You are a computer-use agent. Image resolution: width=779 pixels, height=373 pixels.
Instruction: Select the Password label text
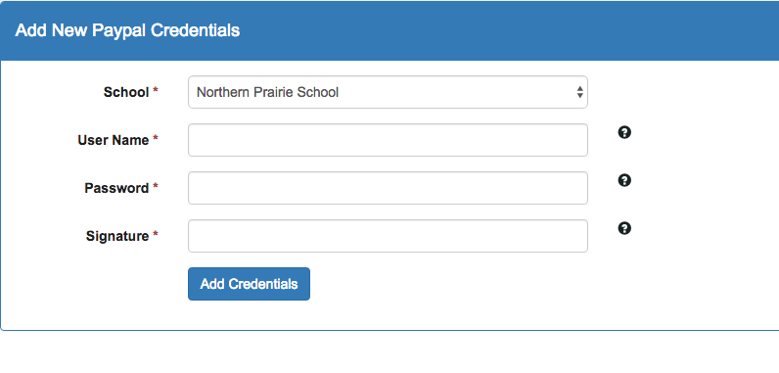(116, 188)
